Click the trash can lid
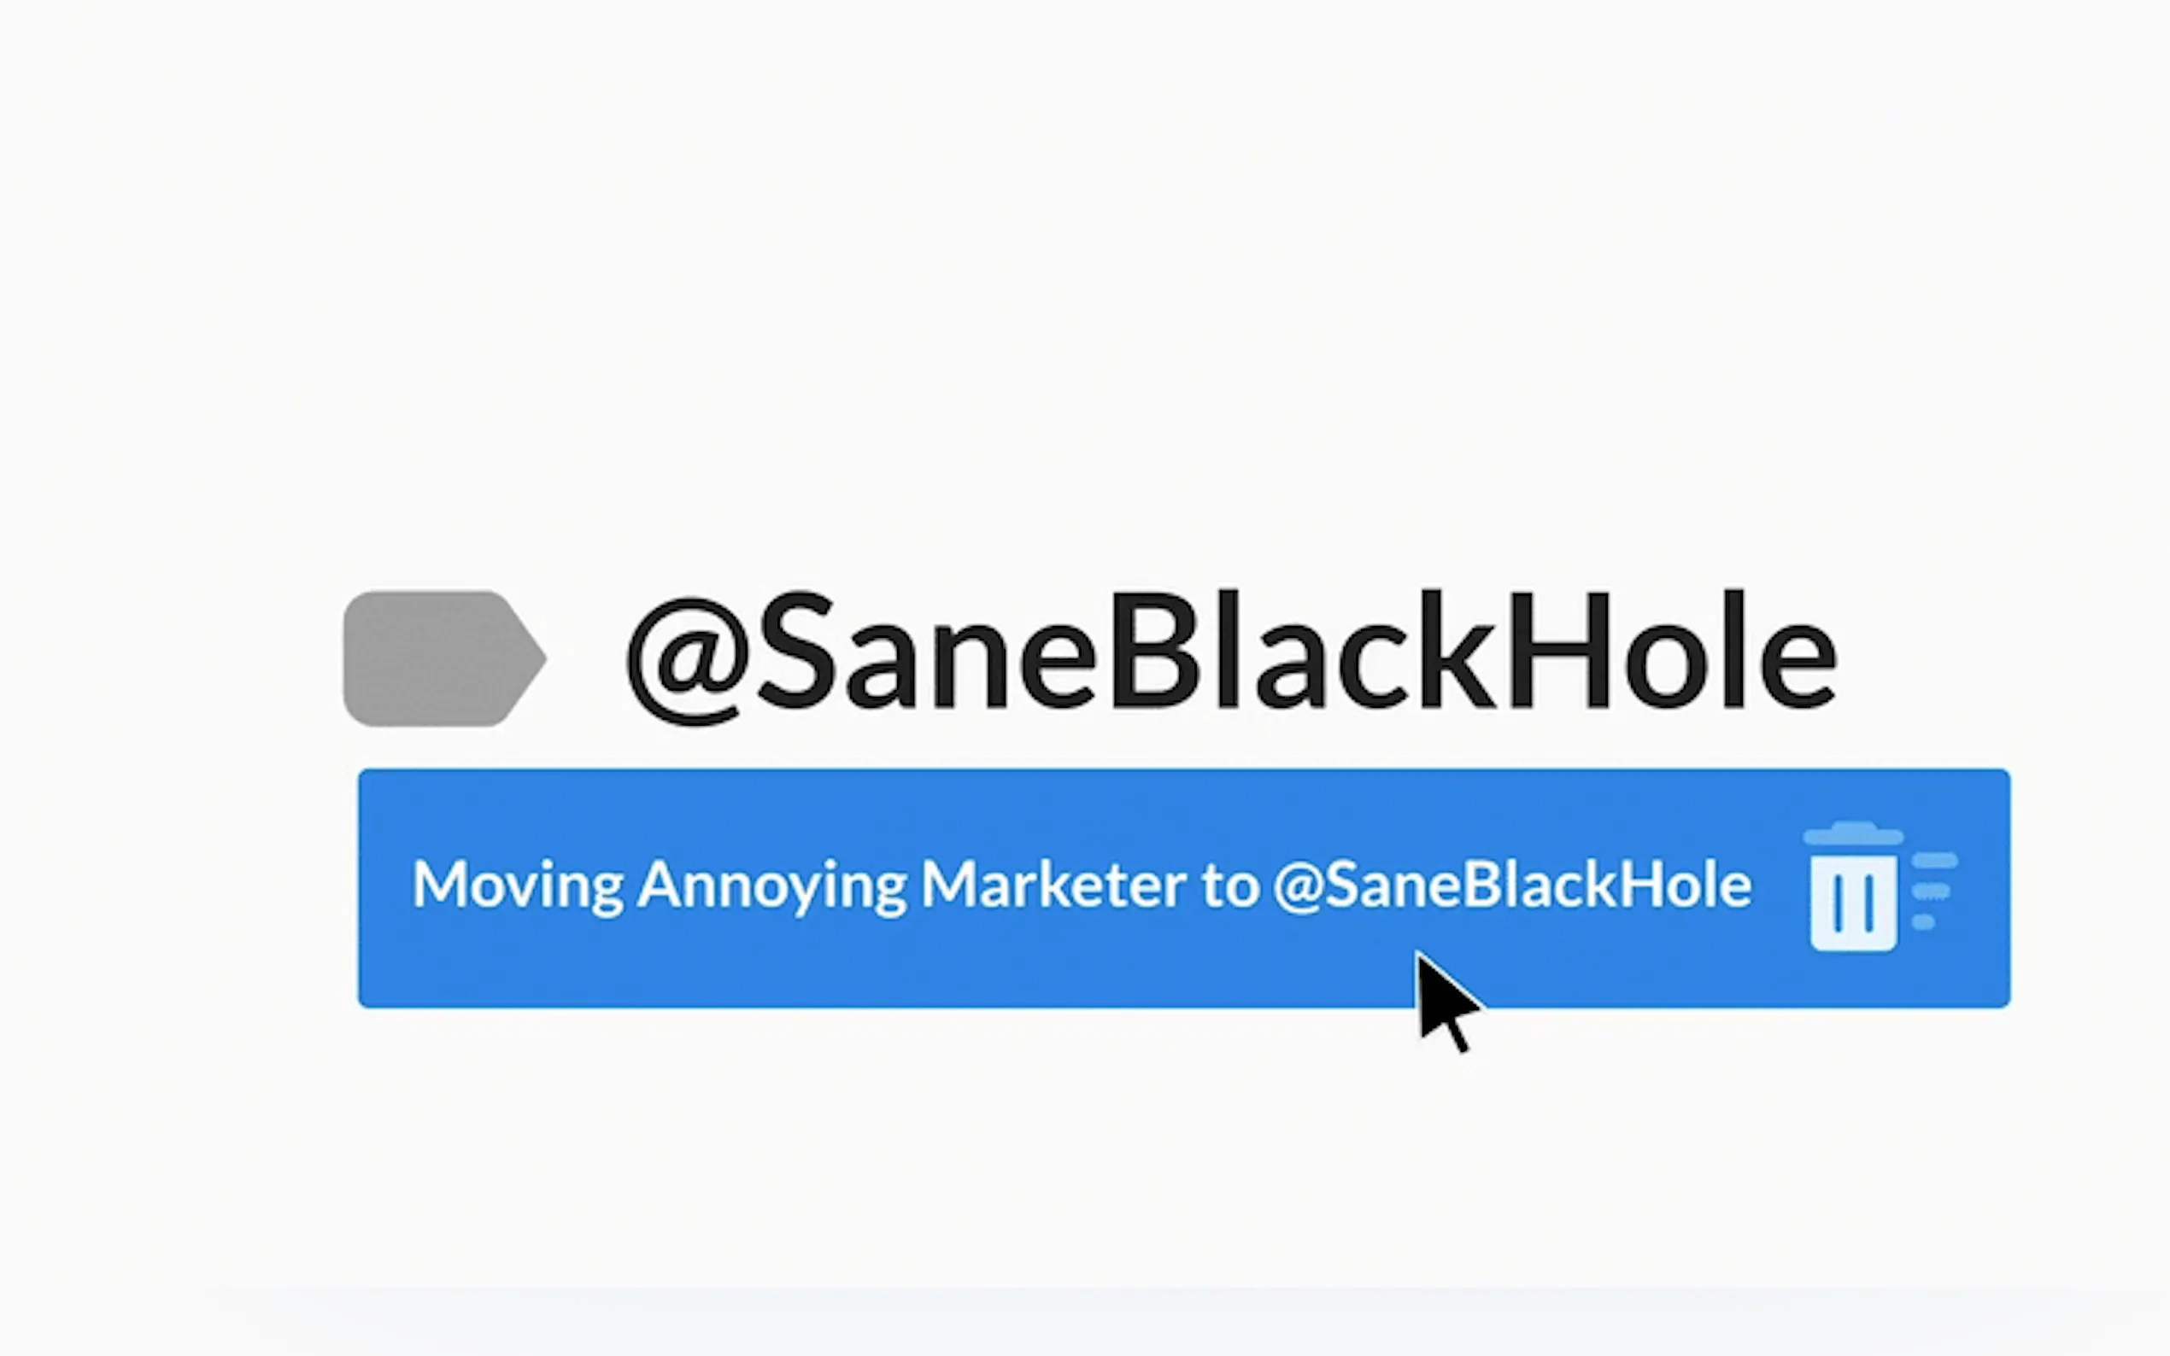 [x=1852, y=833]
